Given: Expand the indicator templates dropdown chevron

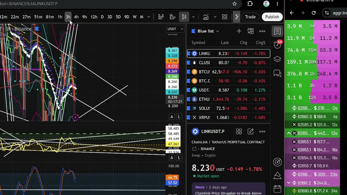Looking at the screenshot, I should click(215, 17).
